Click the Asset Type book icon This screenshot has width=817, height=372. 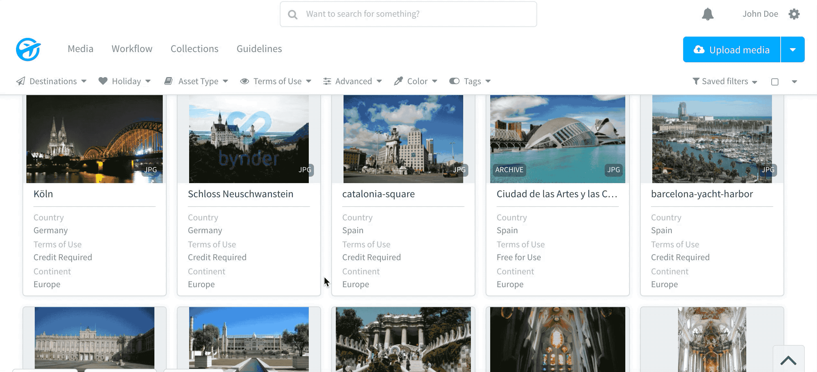coord(169,81)
